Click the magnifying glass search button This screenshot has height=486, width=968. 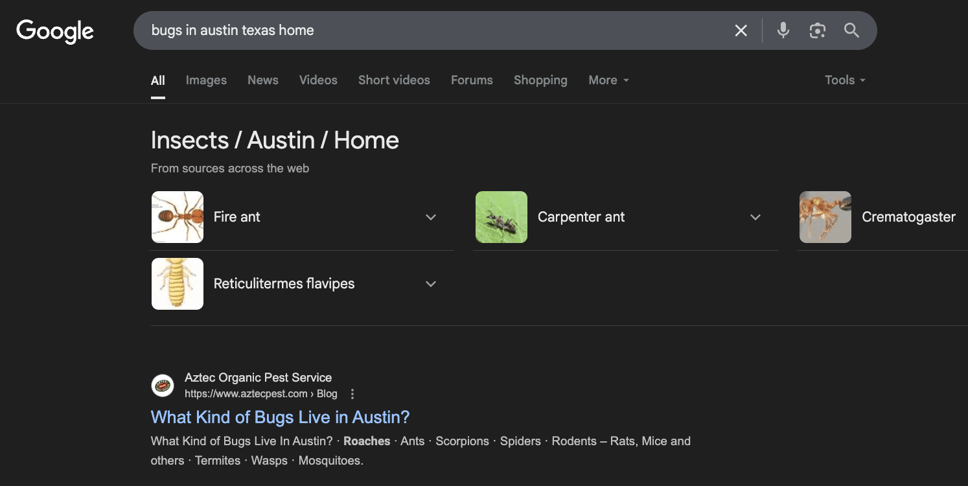pos(851,30)
